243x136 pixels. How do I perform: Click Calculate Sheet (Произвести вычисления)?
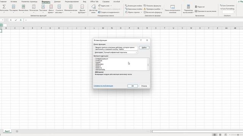[205, 11]
